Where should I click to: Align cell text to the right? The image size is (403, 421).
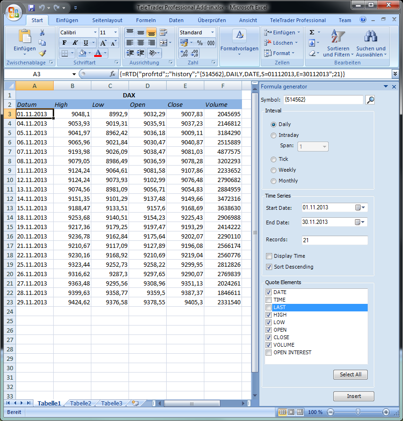click(x=151, y=43)
